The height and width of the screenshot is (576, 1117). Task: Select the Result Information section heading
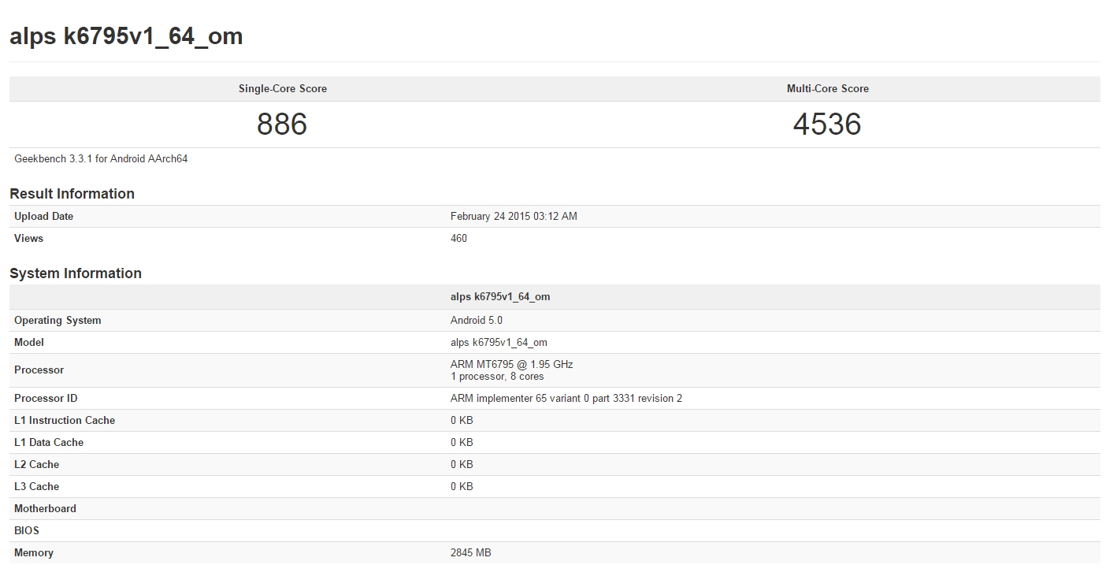pos(72,193)
